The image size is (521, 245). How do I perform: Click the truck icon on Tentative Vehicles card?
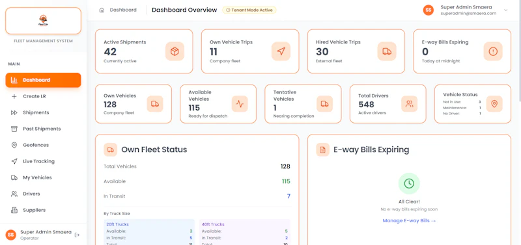(324, 104)
